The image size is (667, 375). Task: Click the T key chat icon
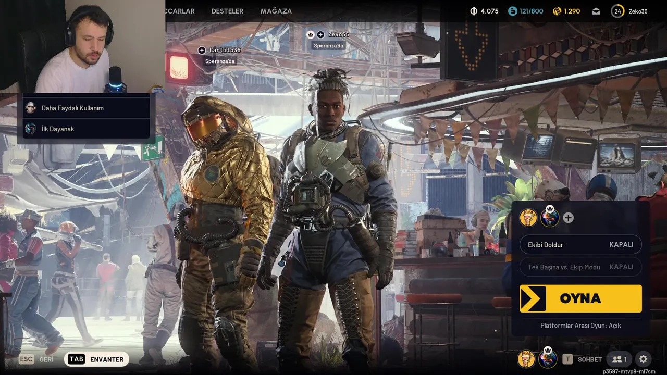click(567, 359)
